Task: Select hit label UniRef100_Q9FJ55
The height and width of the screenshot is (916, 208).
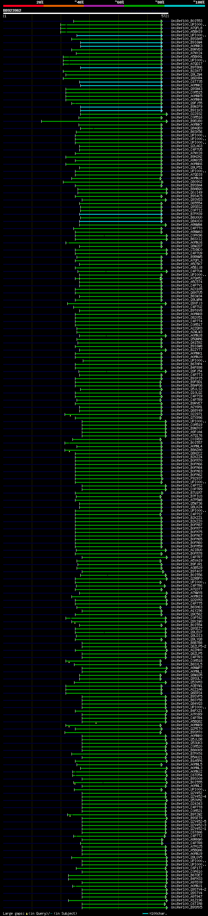Action: pyautogui.click(x=187, y=103)
